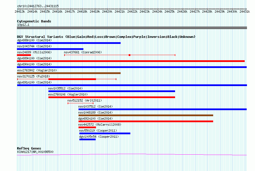The width and height of the screenshot is (255, 171).
Task: Select the brown nsv1048189 complex bar
Action: point(146,115)
